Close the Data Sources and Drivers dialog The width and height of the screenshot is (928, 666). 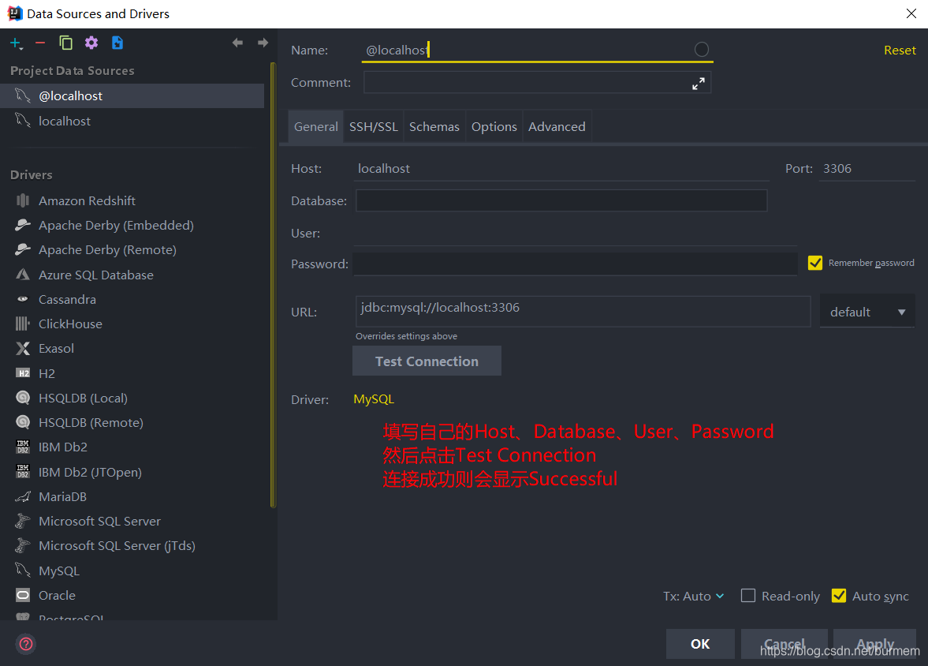[911, 13]
